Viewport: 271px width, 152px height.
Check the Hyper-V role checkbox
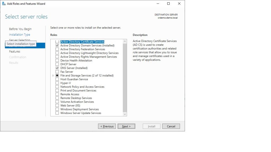[x=57, y=83]
